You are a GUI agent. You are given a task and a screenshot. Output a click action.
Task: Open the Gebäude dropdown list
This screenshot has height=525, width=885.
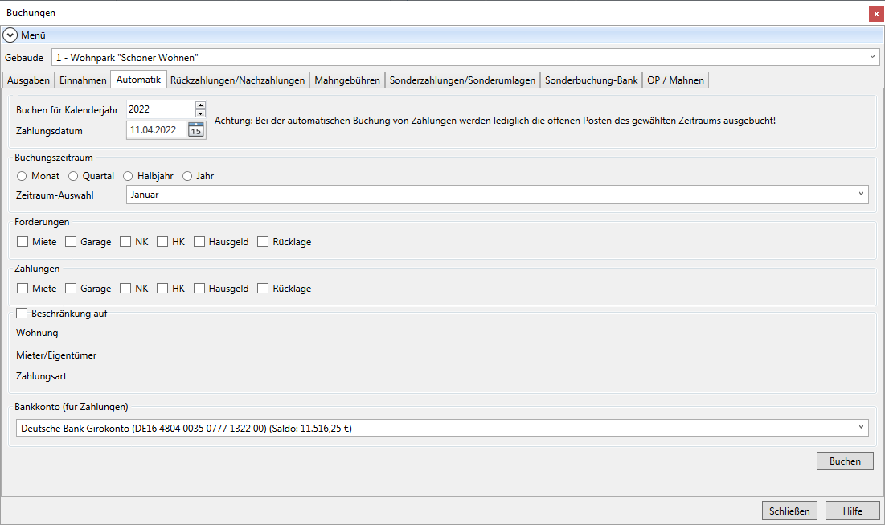(872, 57)
